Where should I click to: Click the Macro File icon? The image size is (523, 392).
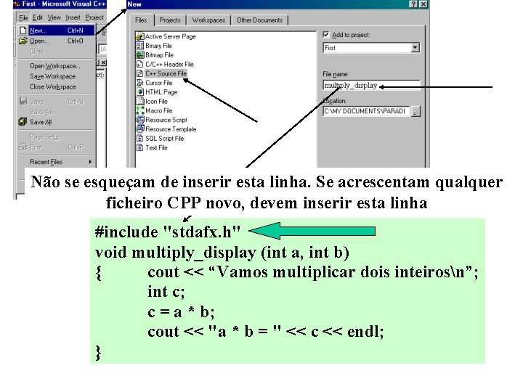click(140, 110)
